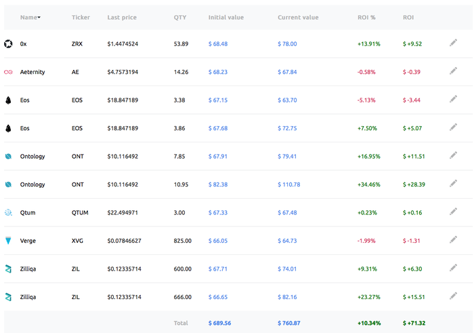Viewport: 474px width, 333px height.
Task: Click total current value $760.87
Action: (290, 324)
